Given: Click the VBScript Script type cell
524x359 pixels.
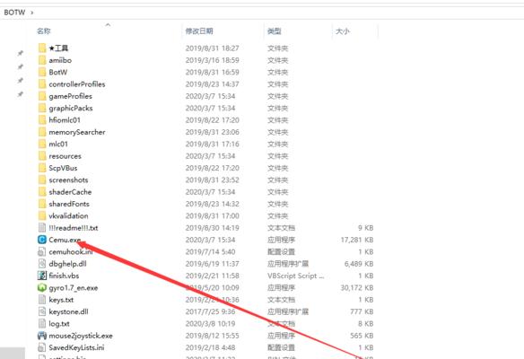Looking at the screenshot, I should coord(295,276).
